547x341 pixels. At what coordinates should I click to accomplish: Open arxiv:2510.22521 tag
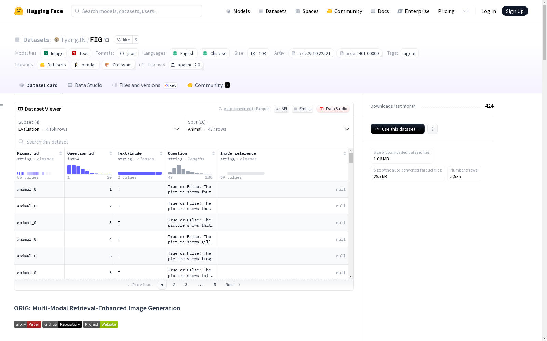(311, 53)
